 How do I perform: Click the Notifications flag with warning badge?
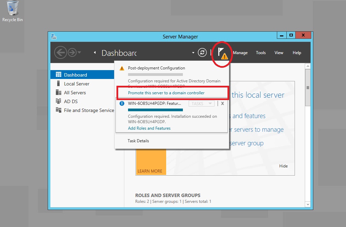pyautogui.click(x=222, y=54)
